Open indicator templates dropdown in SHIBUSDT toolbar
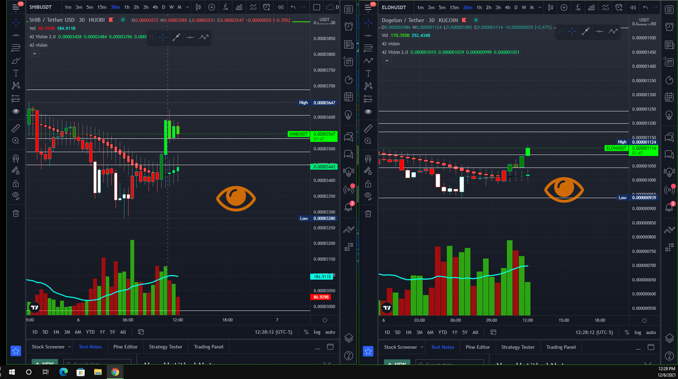 (252, 7)
